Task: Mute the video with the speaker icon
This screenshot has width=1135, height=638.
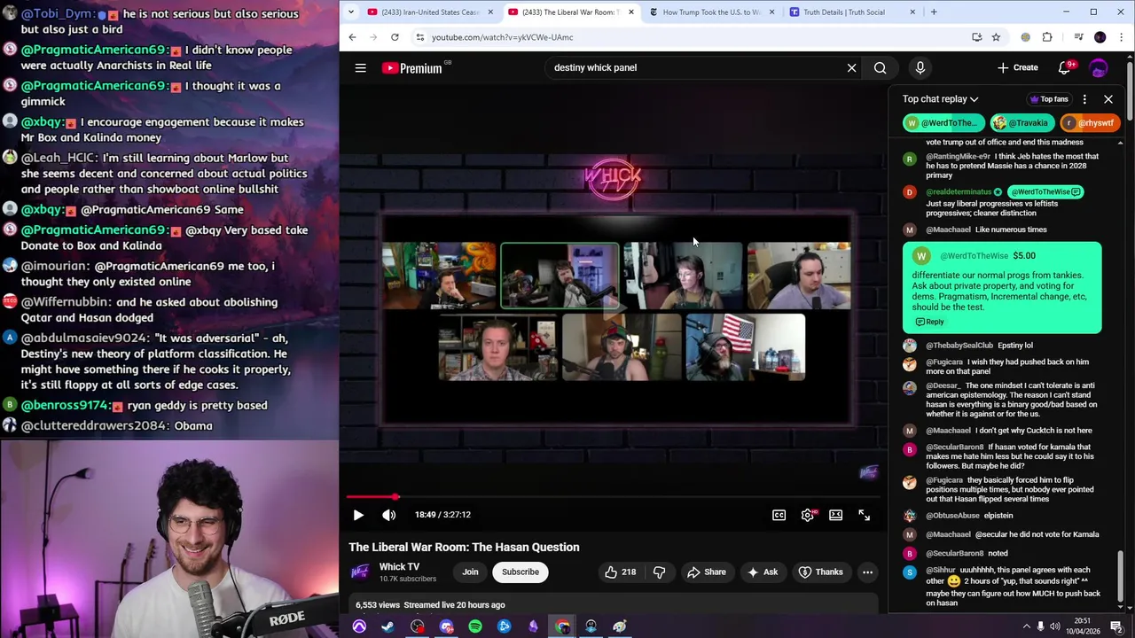Action: (389, 515)
